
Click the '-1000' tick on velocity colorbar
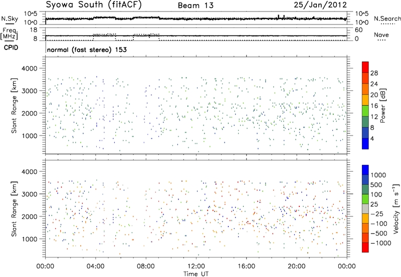(380, 243)
